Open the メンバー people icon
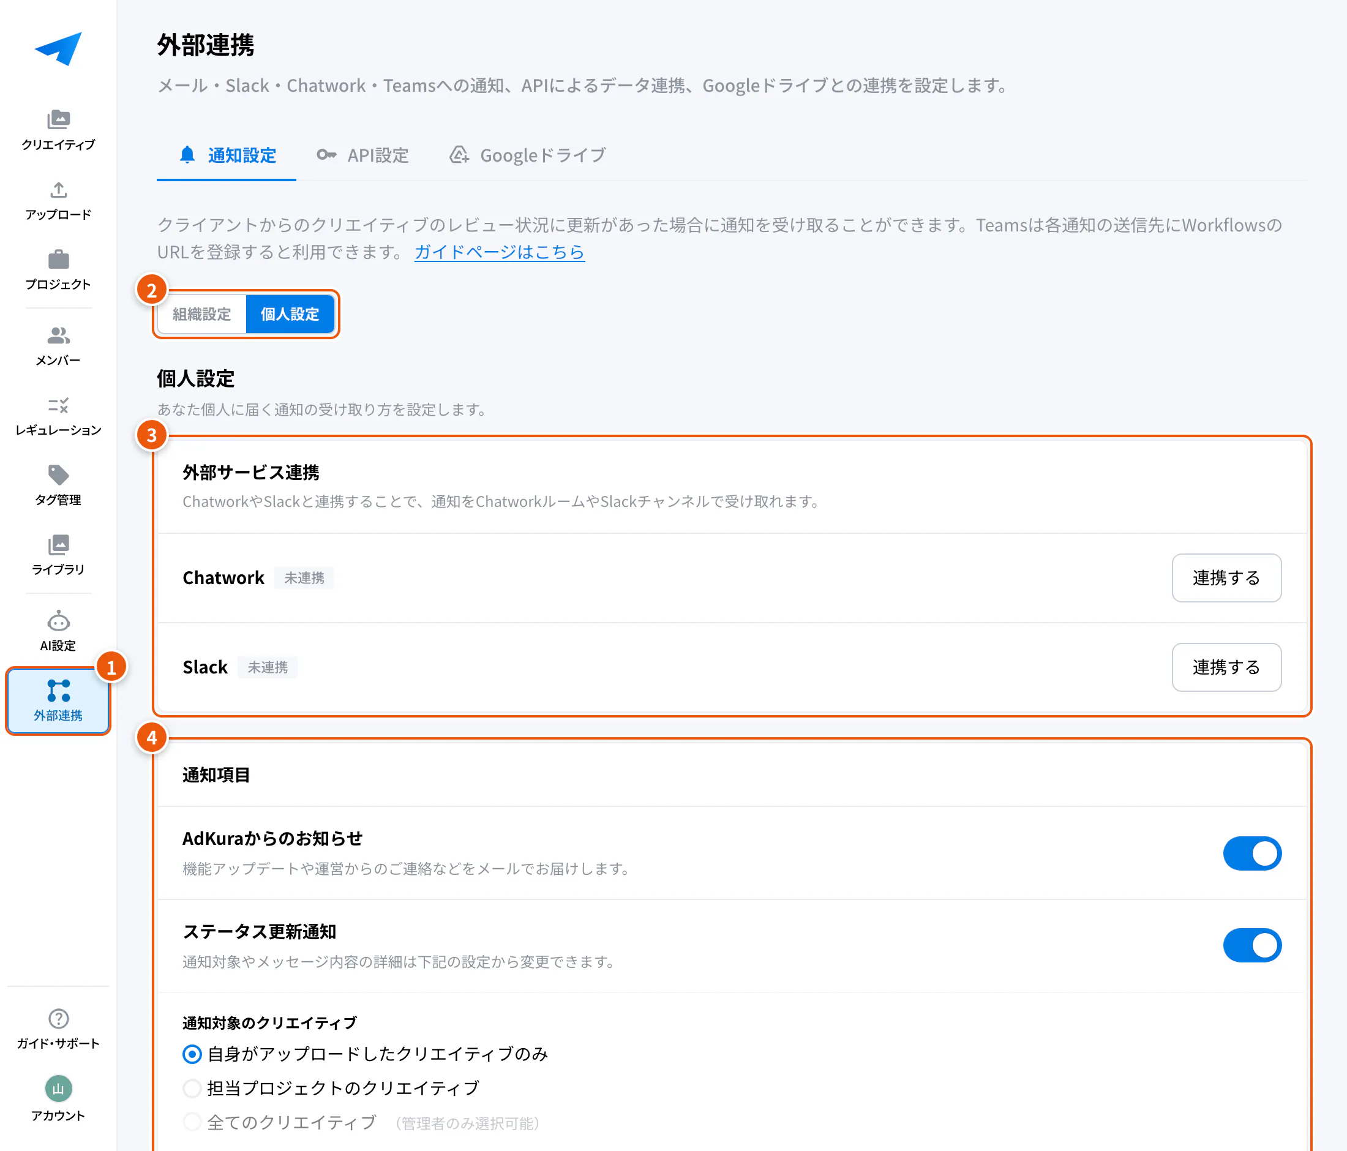Viewport: 1347px width, 1151px height. (x=58, y=335)
